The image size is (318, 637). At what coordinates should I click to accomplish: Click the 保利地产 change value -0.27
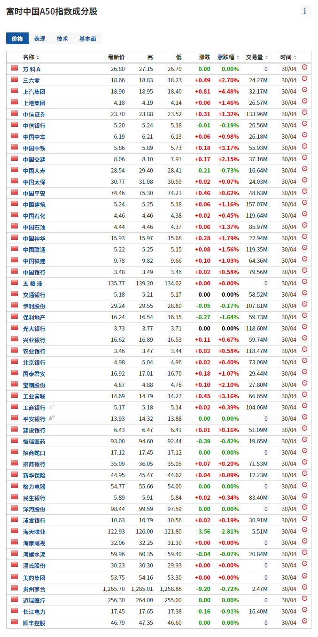pos(203,317)
